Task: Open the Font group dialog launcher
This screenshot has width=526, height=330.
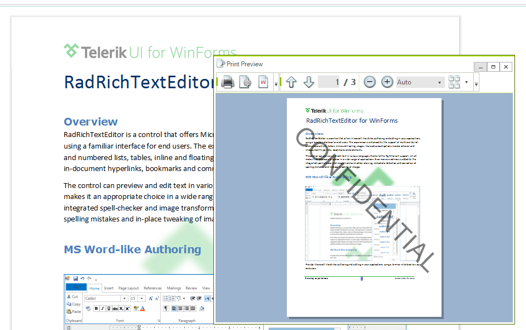Action: click(159, 321)
